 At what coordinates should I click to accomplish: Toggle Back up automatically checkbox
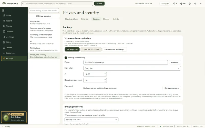coord(66,58)
